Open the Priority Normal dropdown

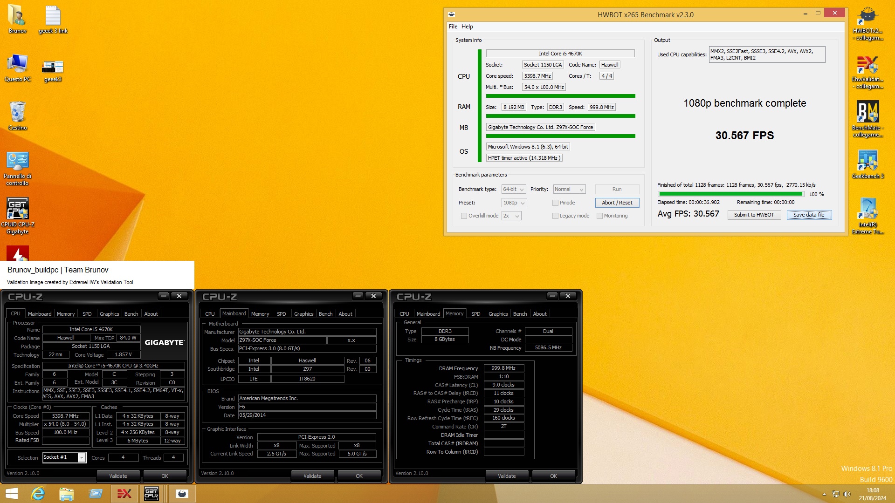tap(569, 189)
